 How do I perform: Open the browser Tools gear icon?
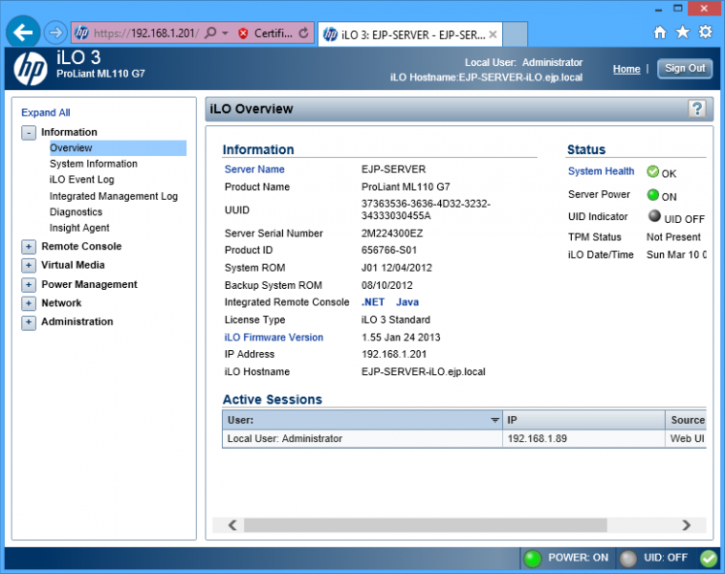click(706, 33)
